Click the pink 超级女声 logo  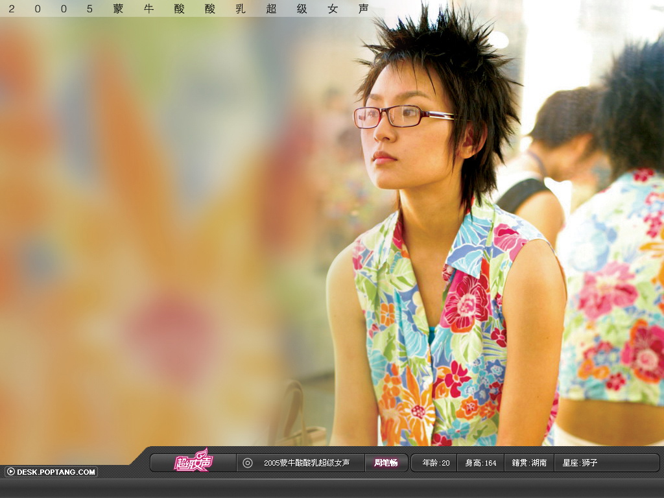tap(193, 462)
